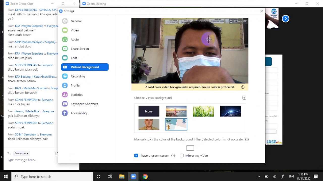Viewport: 323px width, 181px height.
Task: Click chat message 'suara kecil pakman'
Action: (x=21, y=30)
